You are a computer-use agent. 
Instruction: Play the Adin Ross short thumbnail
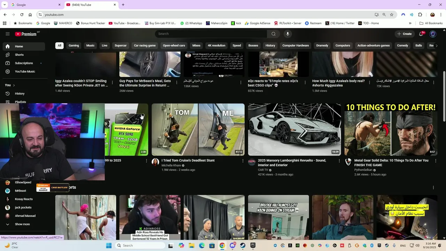click(x=150, y=218)
